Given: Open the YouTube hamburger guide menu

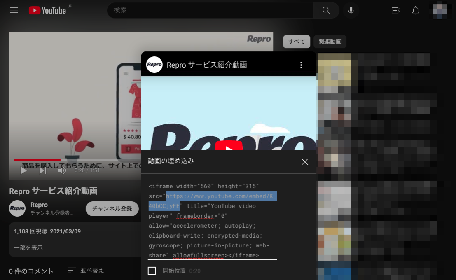Looking at the screenshot, I should point(14,10).
